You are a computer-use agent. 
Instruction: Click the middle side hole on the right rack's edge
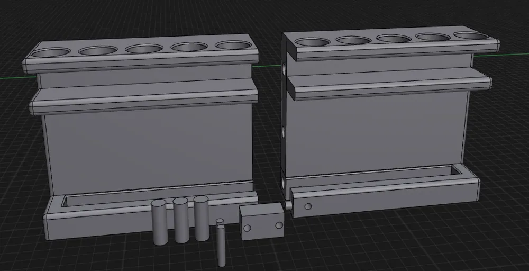point(284,133)
